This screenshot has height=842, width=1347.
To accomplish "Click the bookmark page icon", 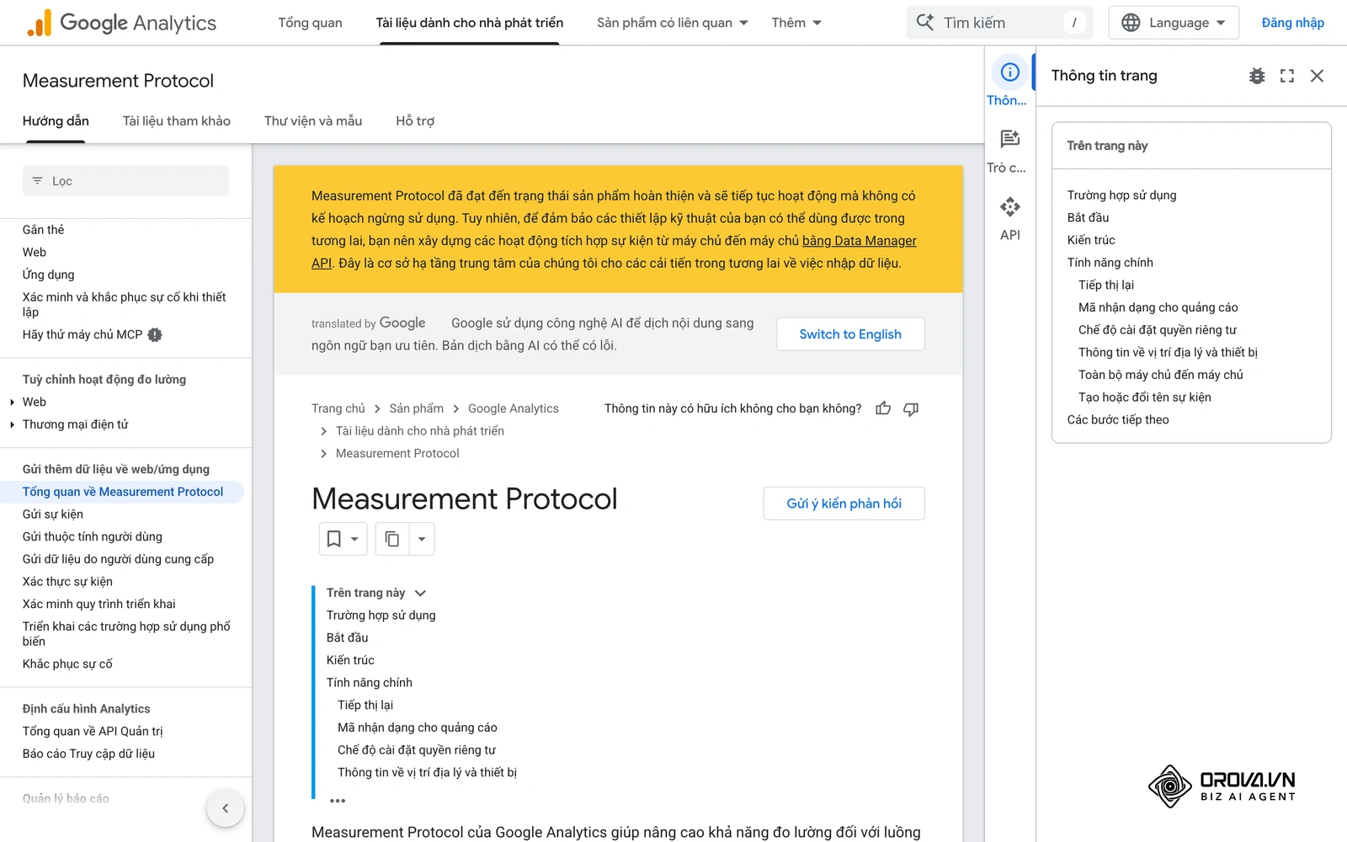I will [x=334, y=539].
